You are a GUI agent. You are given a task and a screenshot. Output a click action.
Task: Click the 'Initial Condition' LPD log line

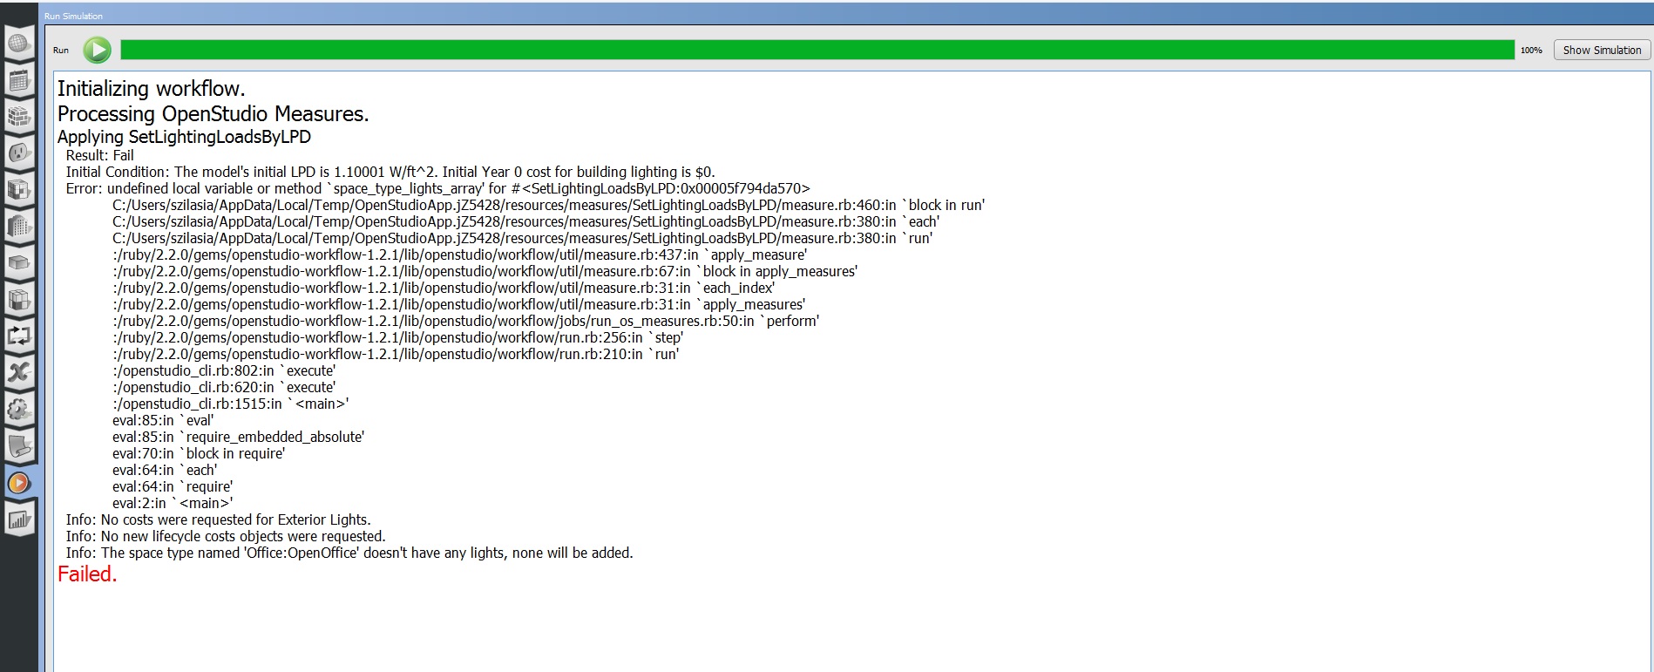coord(390,172)
